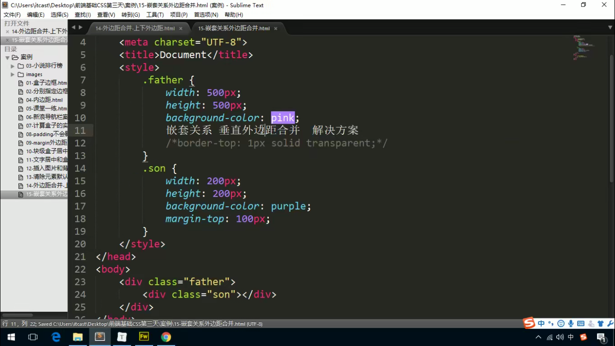615x346 pixels.
Task: Open the 文件(F) menu
Action: 12,15
